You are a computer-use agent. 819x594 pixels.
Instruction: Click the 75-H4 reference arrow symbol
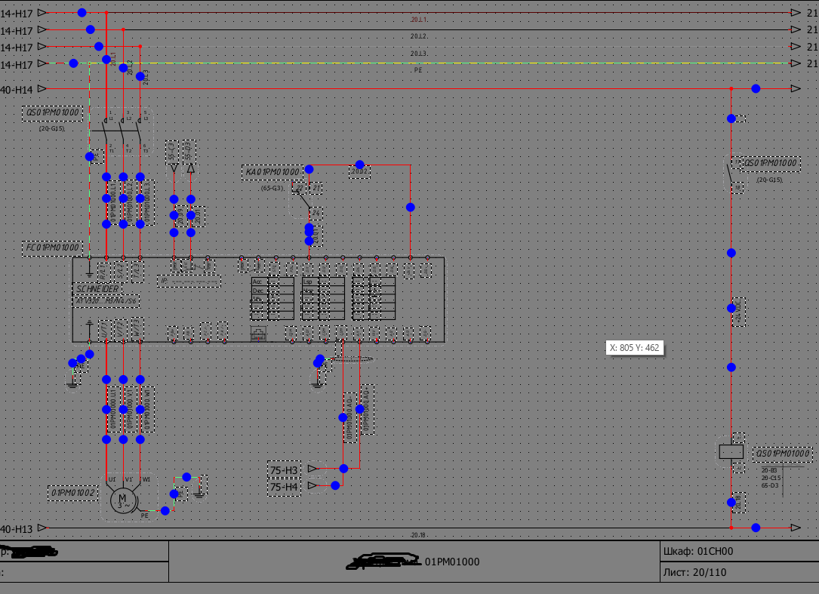312,486
